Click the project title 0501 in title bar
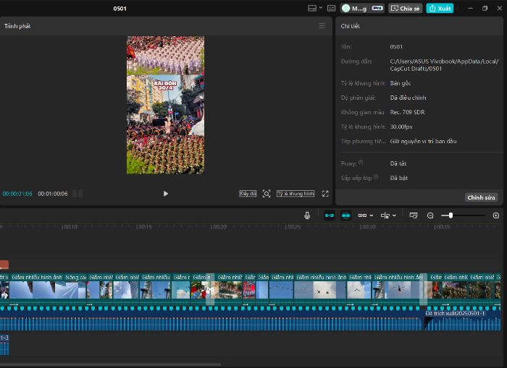This screenshot has width=507, height=368. pyautogui.click(x=120, y=9)
